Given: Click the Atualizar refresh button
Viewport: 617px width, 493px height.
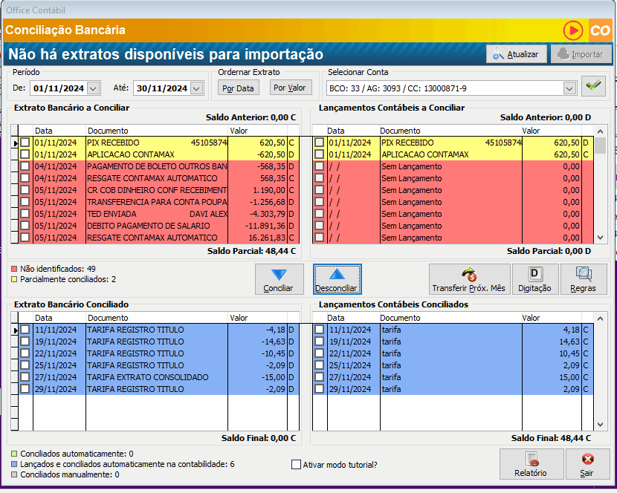Looking at the screenshot, I should (517, 54).
